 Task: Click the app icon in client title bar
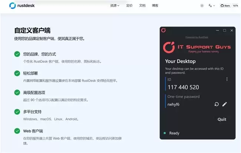164,30
